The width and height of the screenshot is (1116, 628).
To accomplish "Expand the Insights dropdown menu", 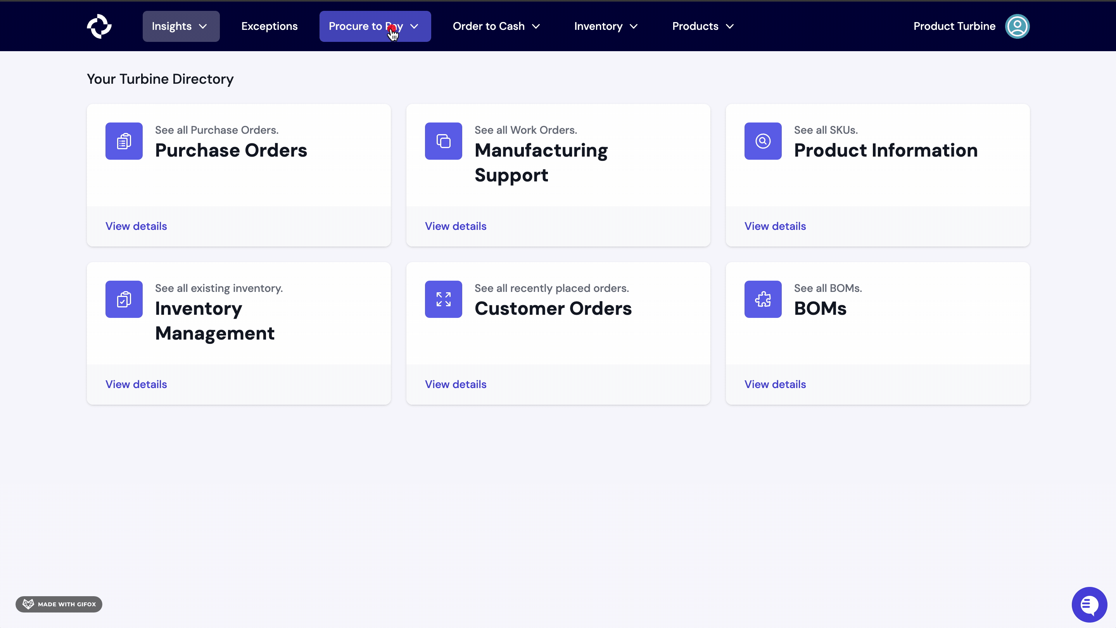I will click(181, 26).
